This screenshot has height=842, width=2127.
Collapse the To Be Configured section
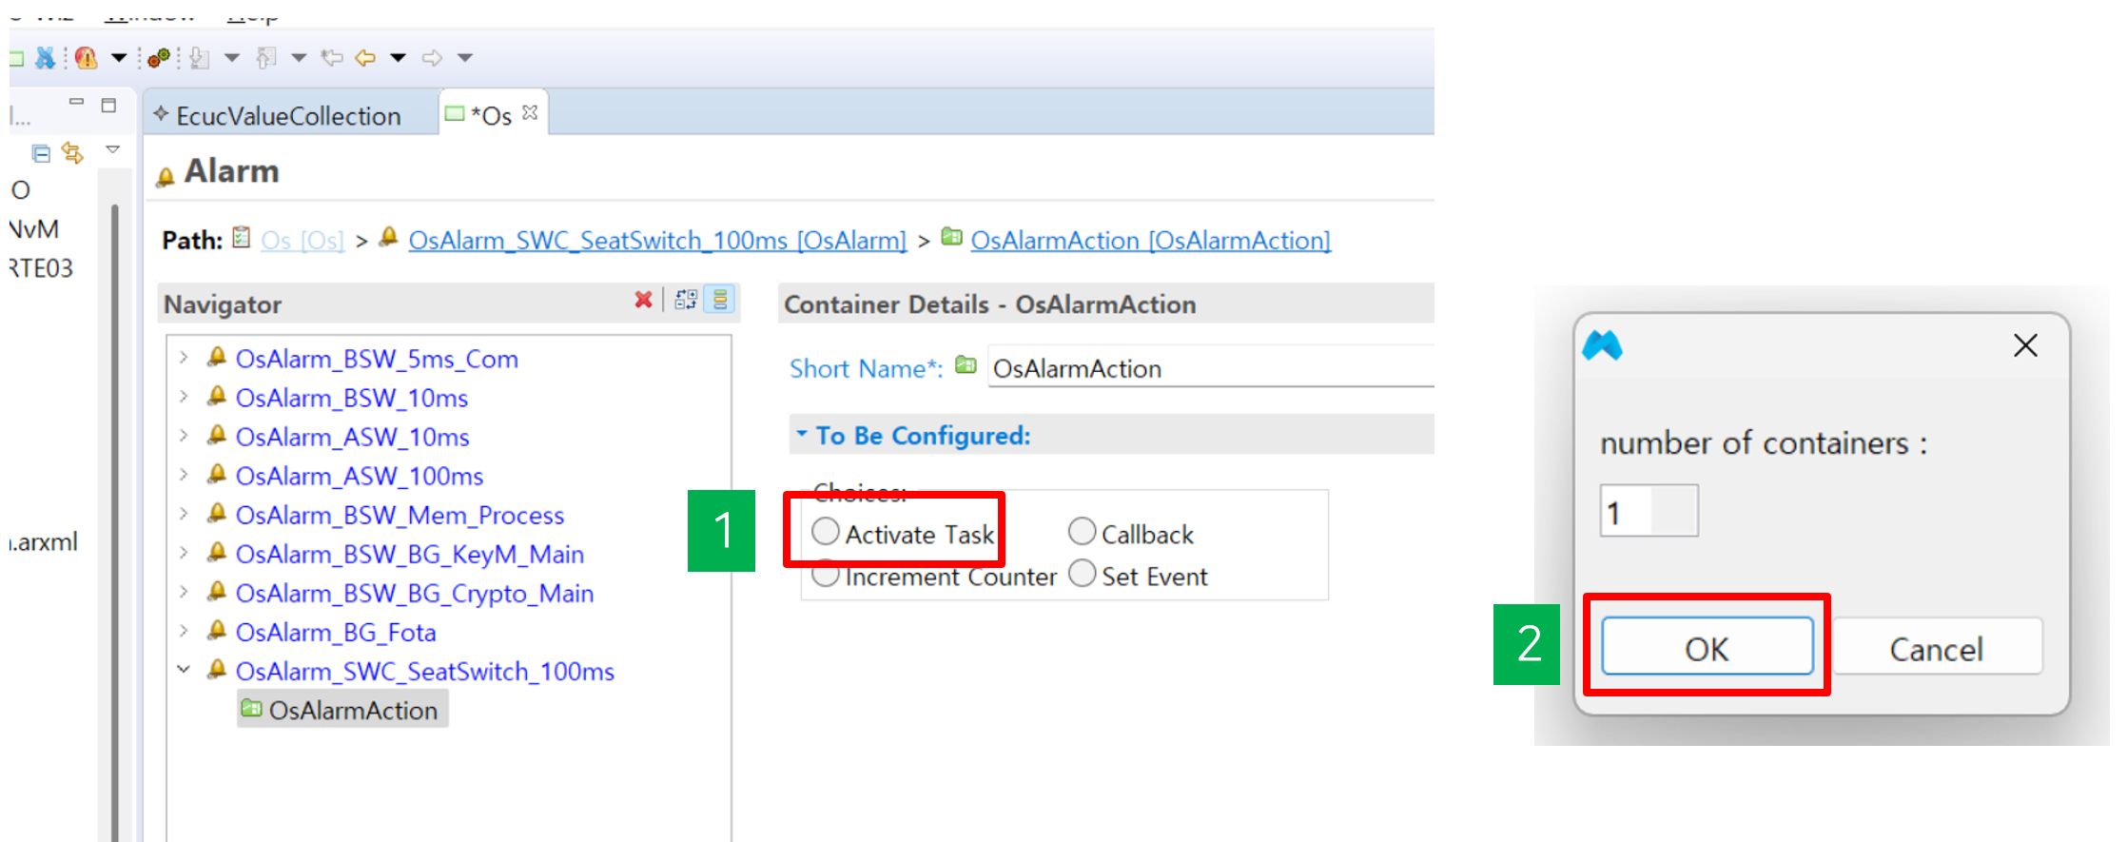coord(802,435)
